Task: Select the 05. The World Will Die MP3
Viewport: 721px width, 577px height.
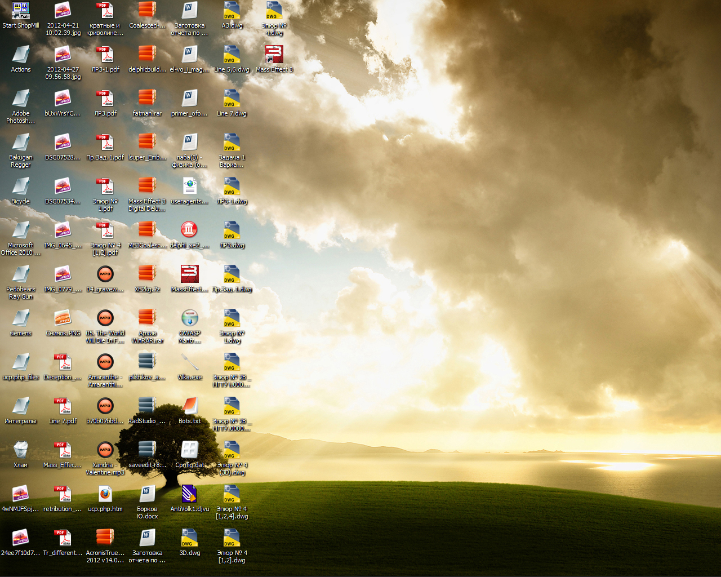Action: 105,326
